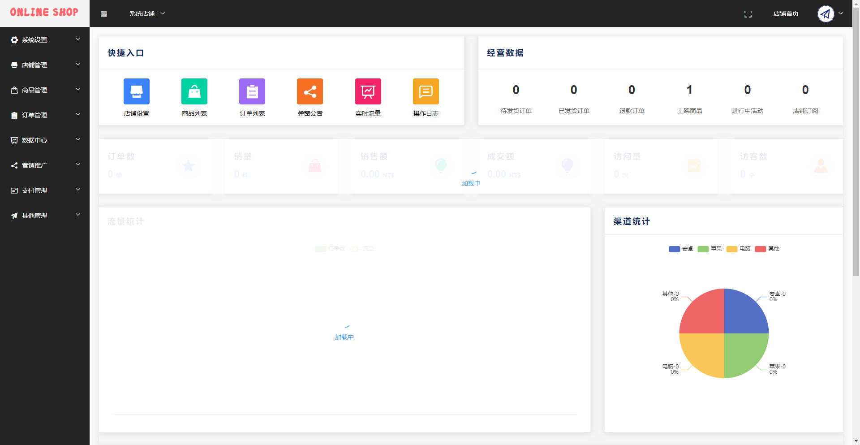
Task: Click the 电脑-0 pie chart label
Action: 671,369
